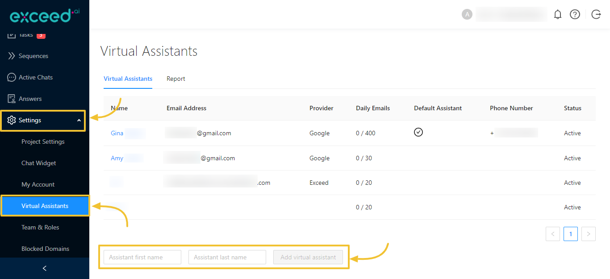Click the Assistant last name field

coord(227,257)
